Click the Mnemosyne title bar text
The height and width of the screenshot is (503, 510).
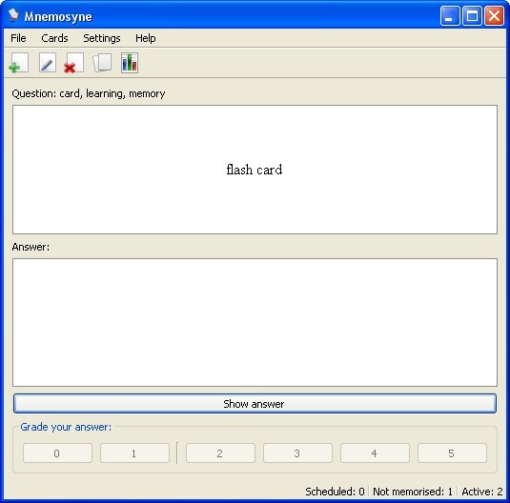point(58,16)
